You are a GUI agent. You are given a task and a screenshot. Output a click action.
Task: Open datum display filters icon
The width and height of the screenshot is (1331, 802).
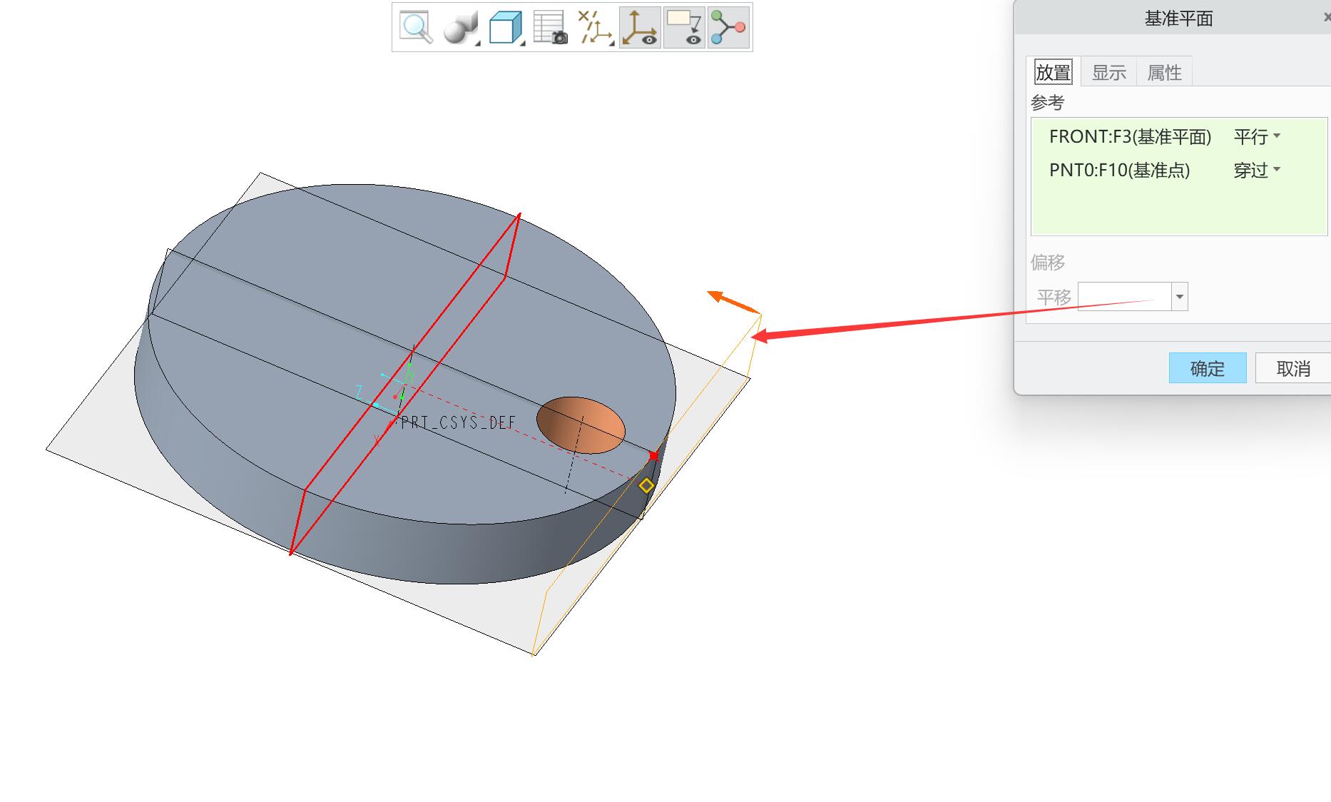[596, 28]
